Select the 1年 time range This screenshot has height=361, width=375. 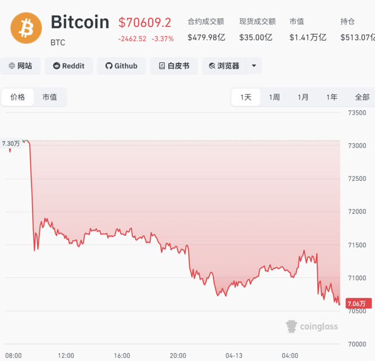click(332, 97)
